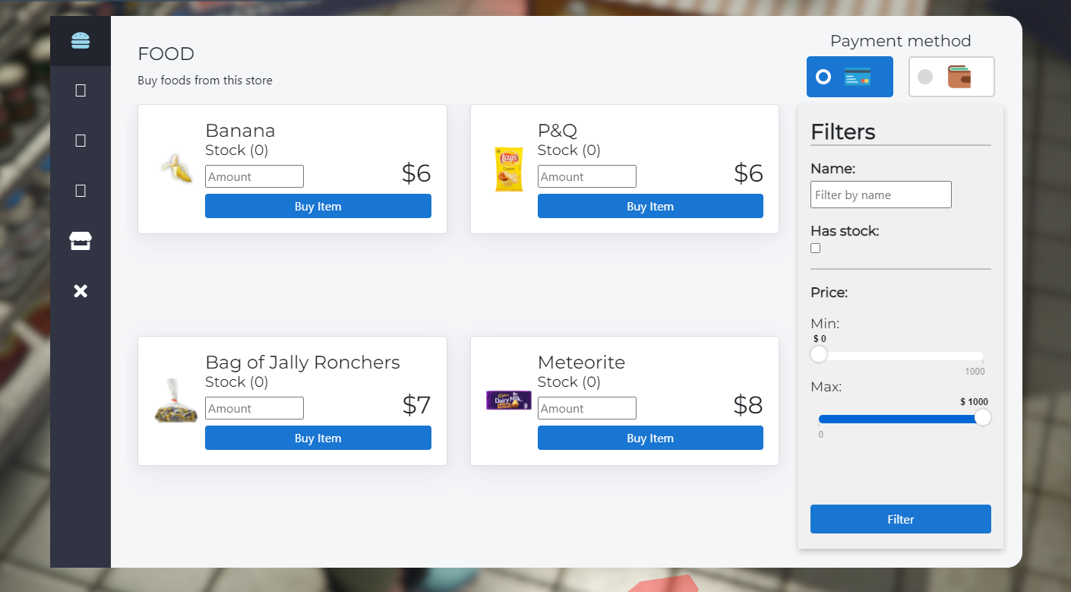Buy the Bag of Jally Ronchers
Viewport: 1071px width, 592px height.
(318, 438)
